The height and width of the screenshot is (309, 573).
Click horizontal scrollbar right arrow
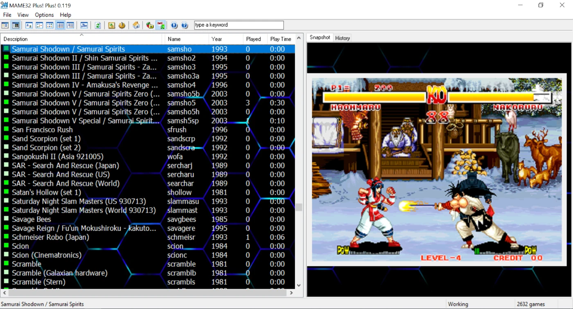(291, 293)
